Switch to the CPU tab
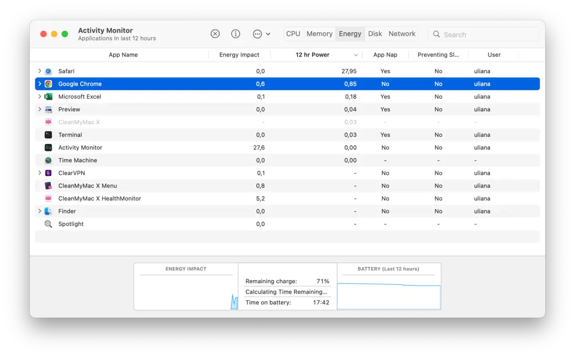The image size is (575, 357). click(x=293, y=34)
